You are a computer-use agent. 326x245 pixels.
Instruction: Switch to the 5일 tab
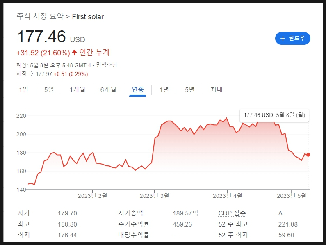click(49, 89)
